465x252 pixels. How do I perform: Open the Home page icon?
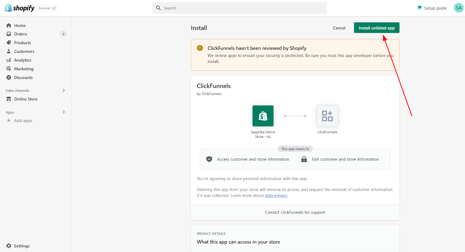click(9, 26)
